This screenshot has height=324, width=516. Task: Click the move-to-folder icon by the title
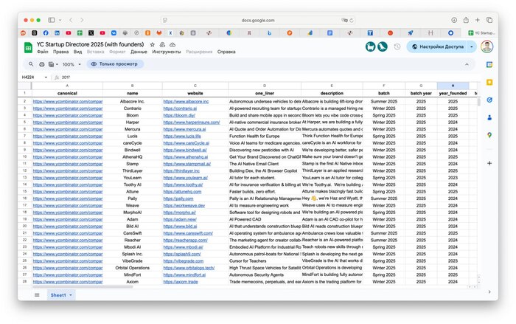pyautogui.click(x=162, y=44)
